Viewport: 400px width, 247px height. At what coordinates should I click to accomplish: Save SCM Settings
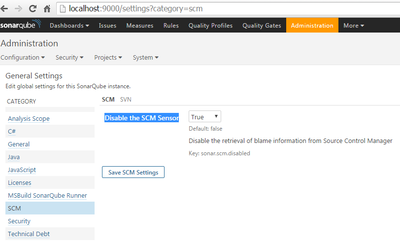pyautogui.click(x=133, y=172)
